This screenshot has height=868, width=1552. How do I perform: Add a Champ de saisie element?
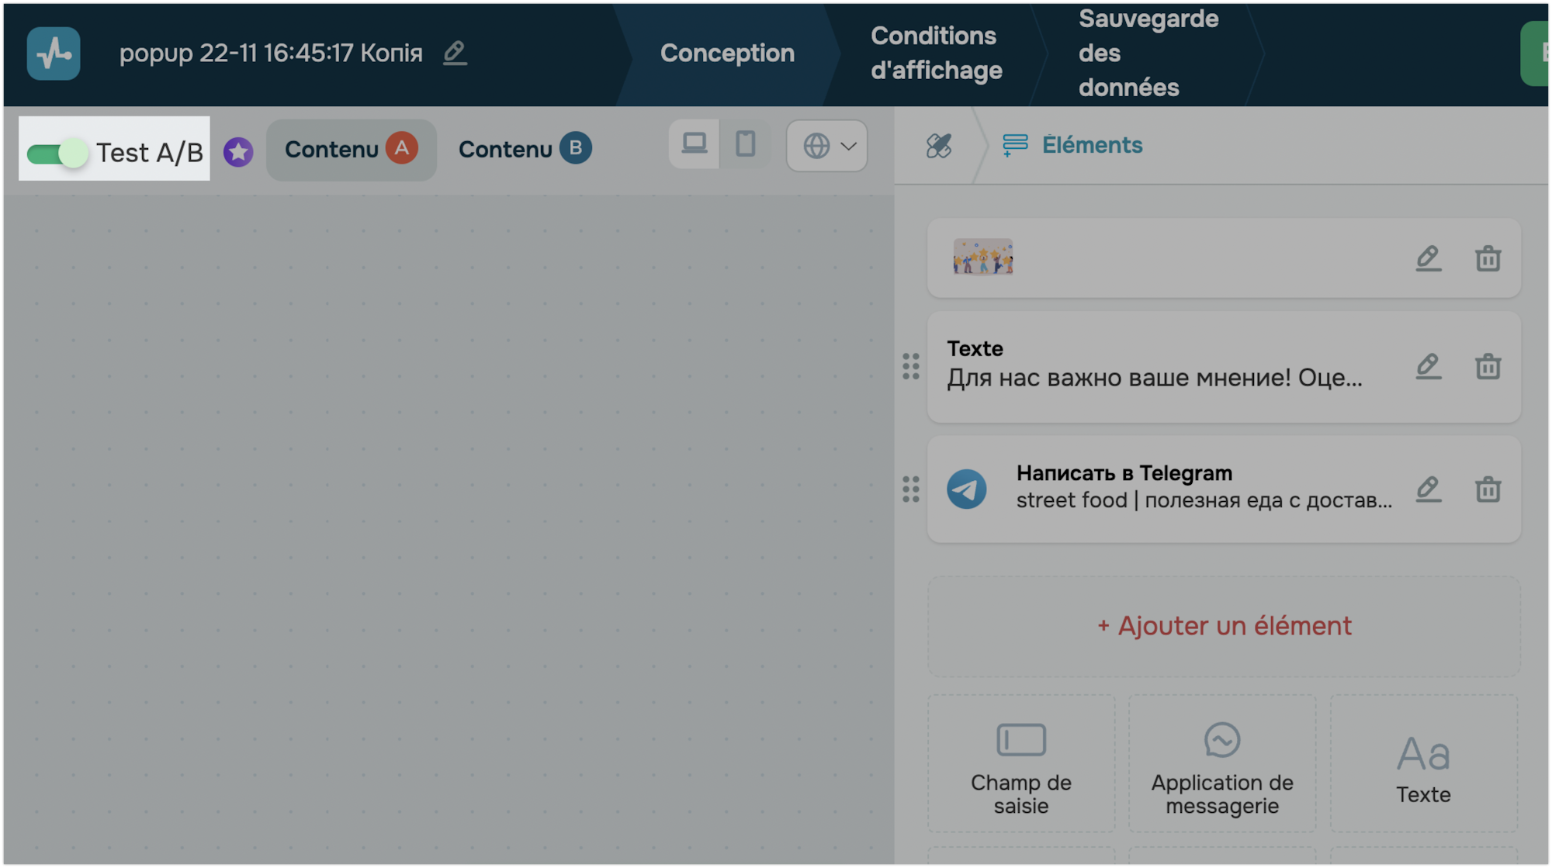[1020, 764]
